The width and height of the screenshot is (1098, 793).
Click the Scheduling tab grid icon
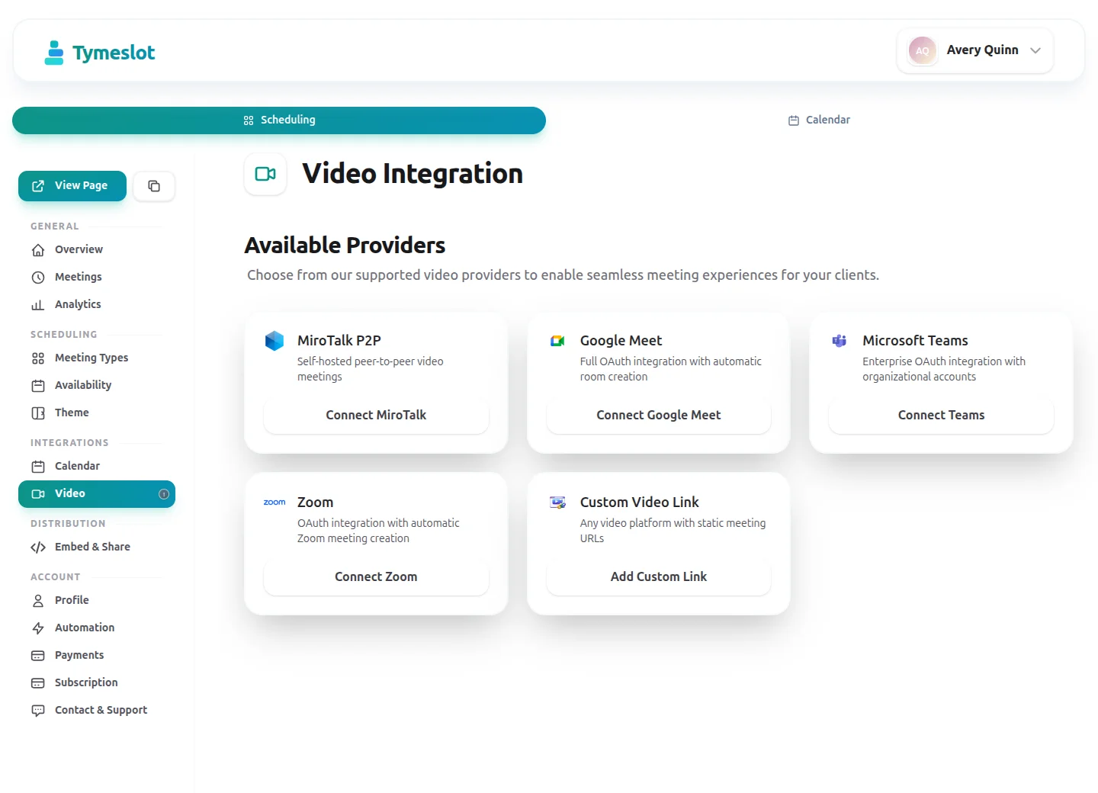pyautogui.click(x=249, y=120)
